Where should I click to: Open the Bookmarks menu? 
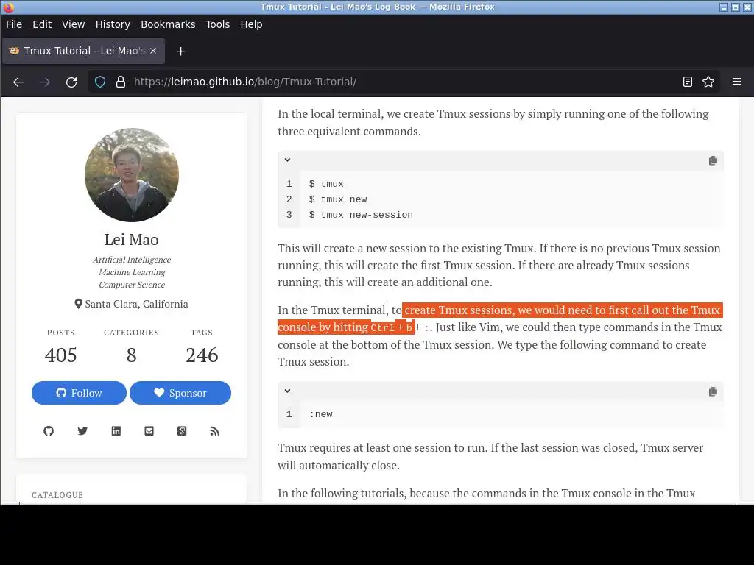[x=168, y=24]
